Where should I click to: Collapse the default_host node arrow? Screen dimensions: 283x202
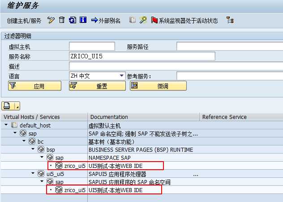coord(6,125)
